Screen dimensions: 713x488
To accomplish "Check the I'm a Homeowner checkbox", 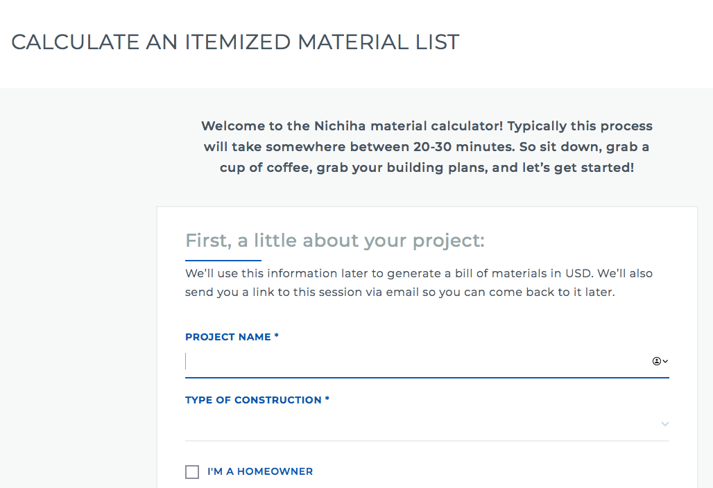I will coord(192,472).
